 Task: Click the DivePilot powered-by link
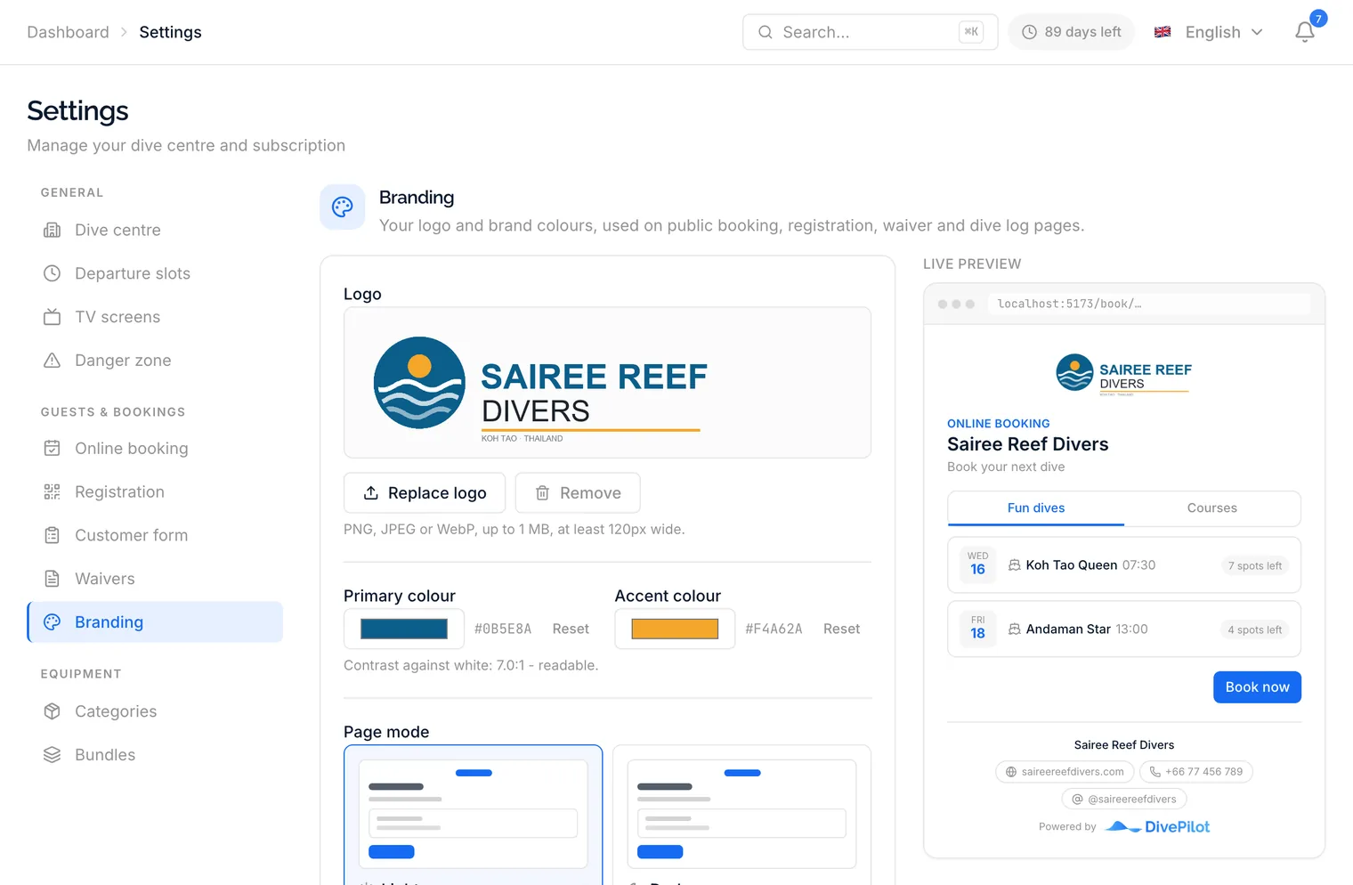click(1157, 827)
